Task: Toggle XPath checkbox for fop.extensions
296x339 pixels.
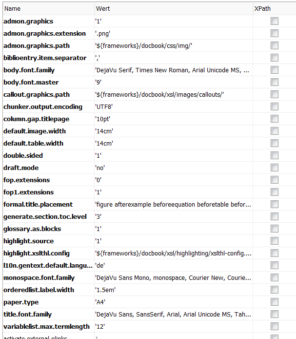Action: coord(275,180)
